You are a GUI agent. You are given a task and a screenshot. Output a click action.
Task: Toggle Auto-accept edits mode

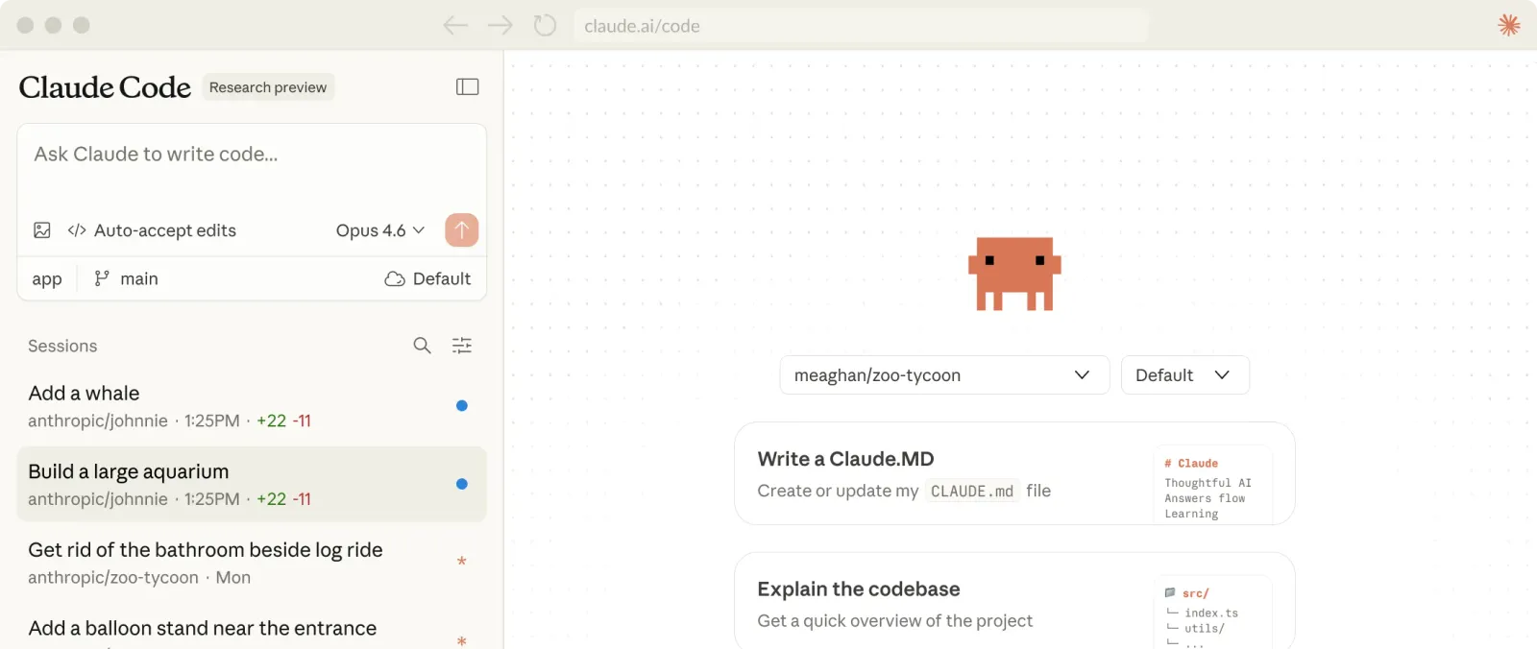(x=152, y=230)
